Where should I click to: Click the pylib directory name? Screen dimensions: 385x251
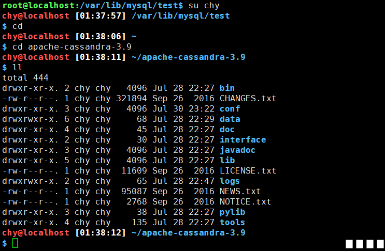pyautogui.click(x=232, y=212)
